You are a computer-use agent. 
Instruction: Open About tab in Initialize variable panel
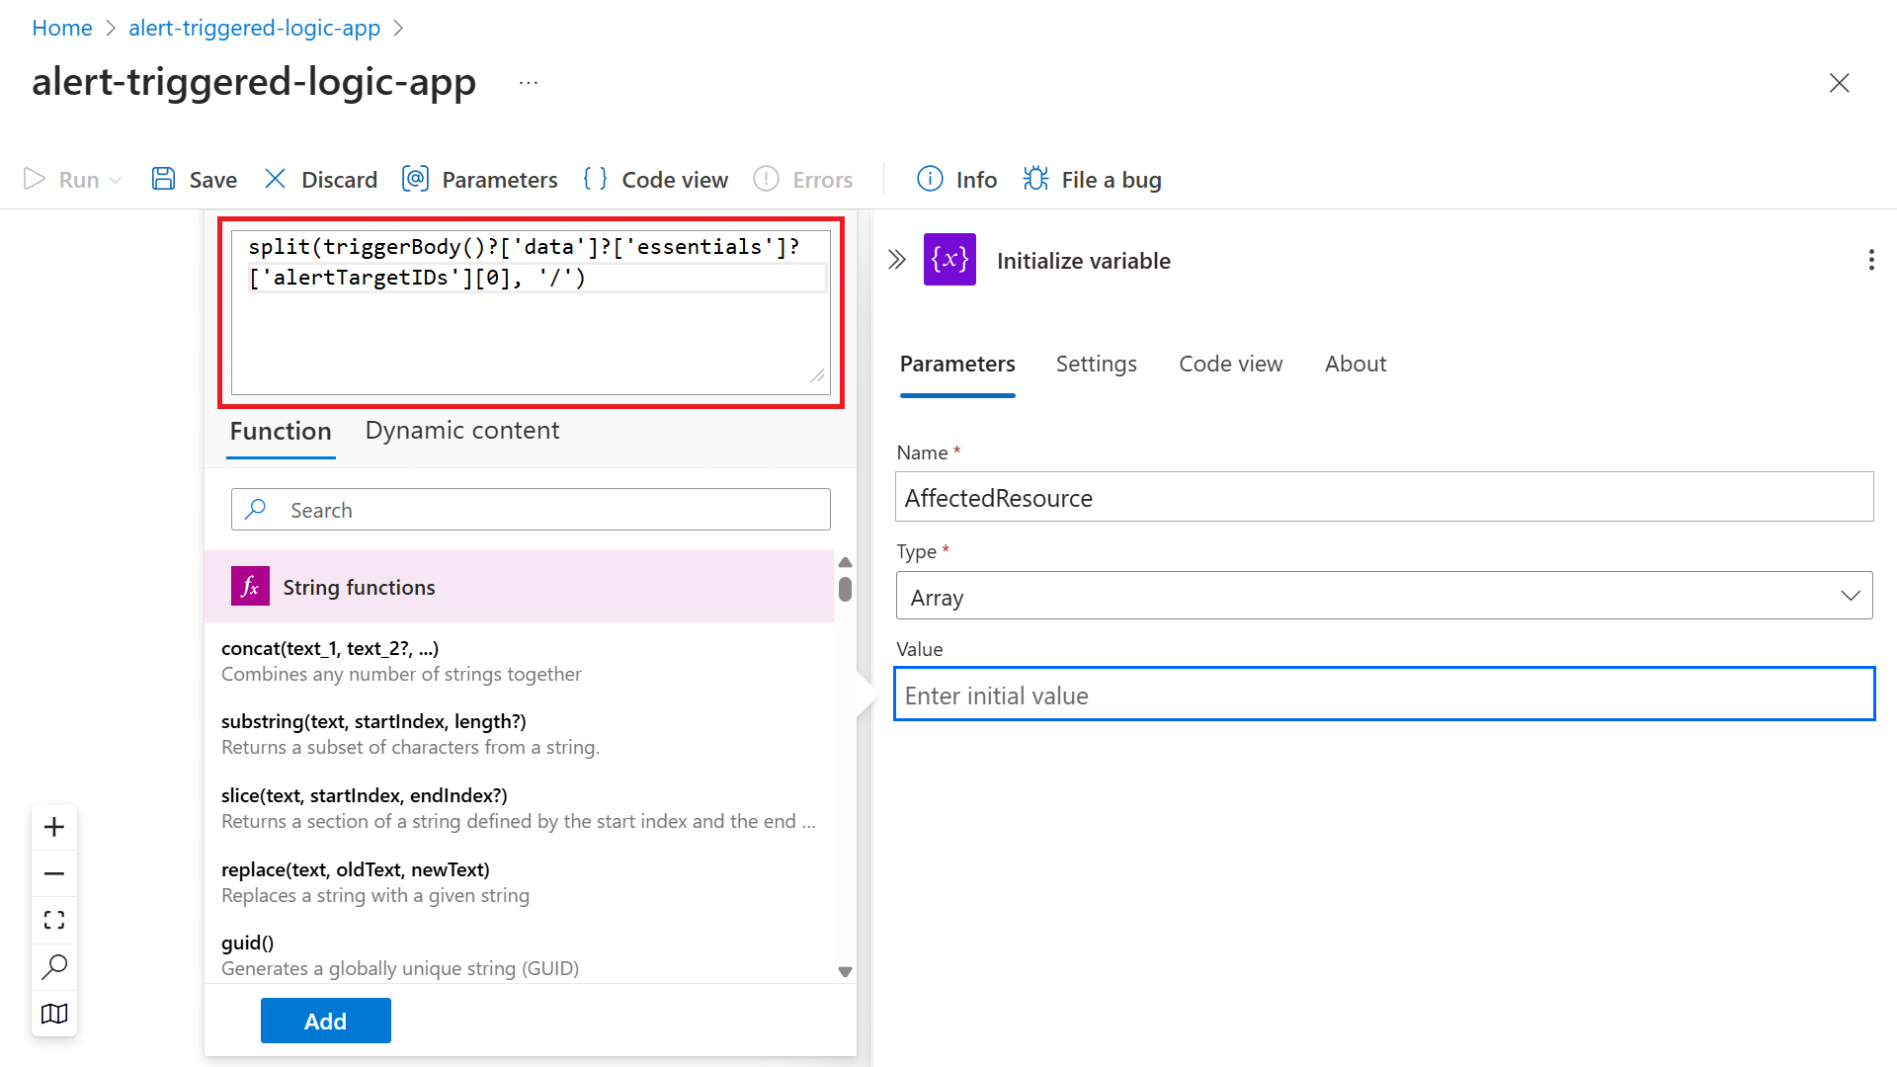pos(1355,364)
